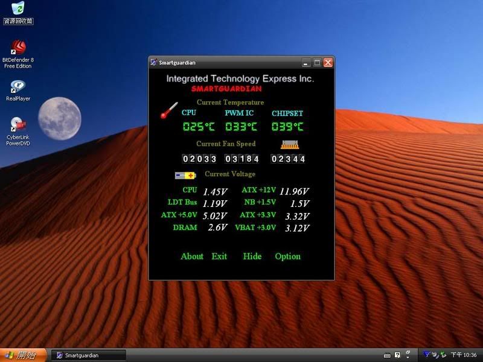Click the language bar help icon
This screenshot has height=362, width=483.
pyautogui.click(x=397, y=355)
